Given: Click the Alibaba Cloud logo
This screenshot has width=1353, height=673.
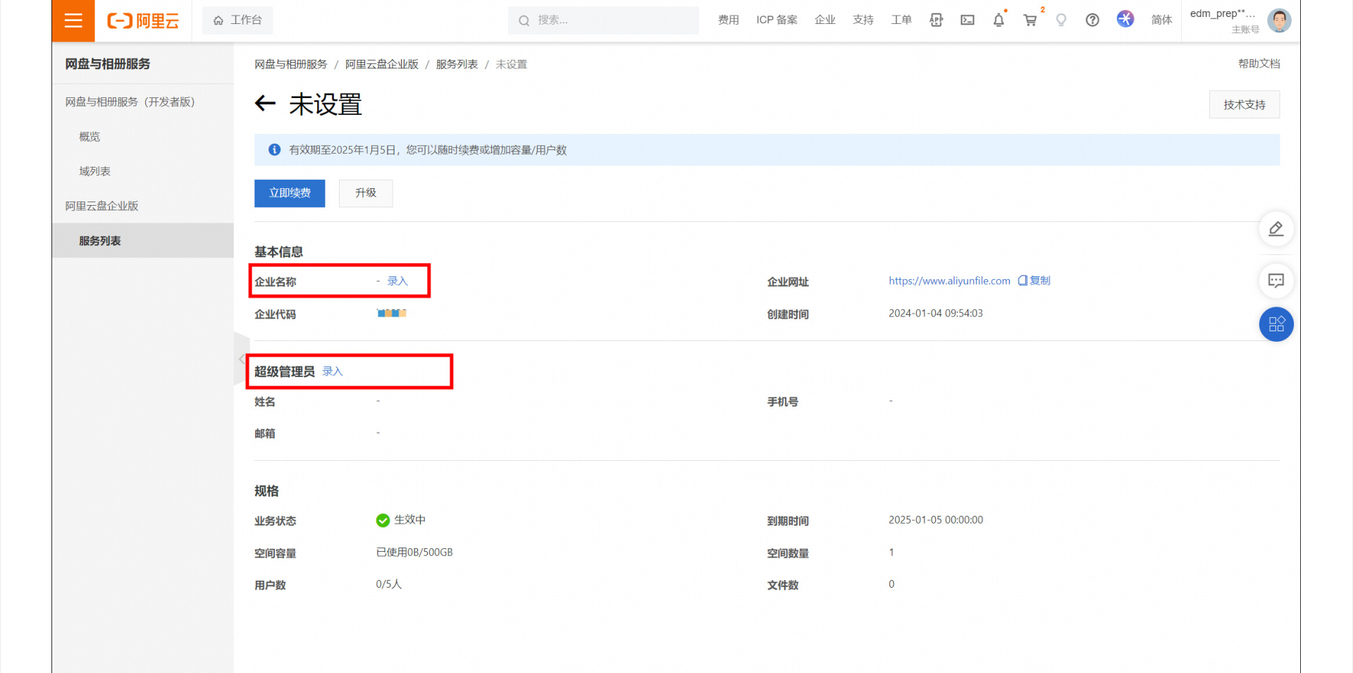Looking at the screenshot, I should coord(143,20).
